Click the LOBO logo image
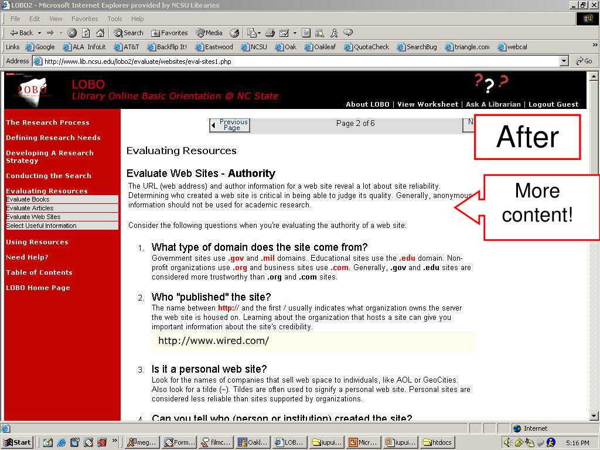Image resolution: width=600 pixels, height=450 pixels. coord(32,90)
